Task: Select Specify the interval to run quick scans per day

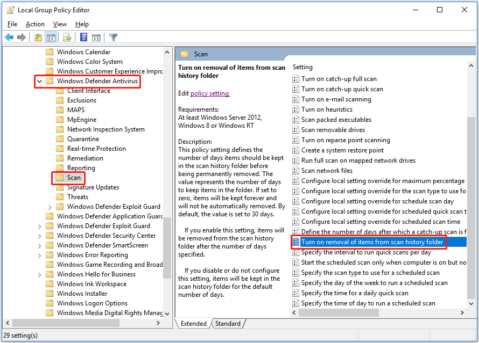Action: pyautogui.click(x=366, y=252)
